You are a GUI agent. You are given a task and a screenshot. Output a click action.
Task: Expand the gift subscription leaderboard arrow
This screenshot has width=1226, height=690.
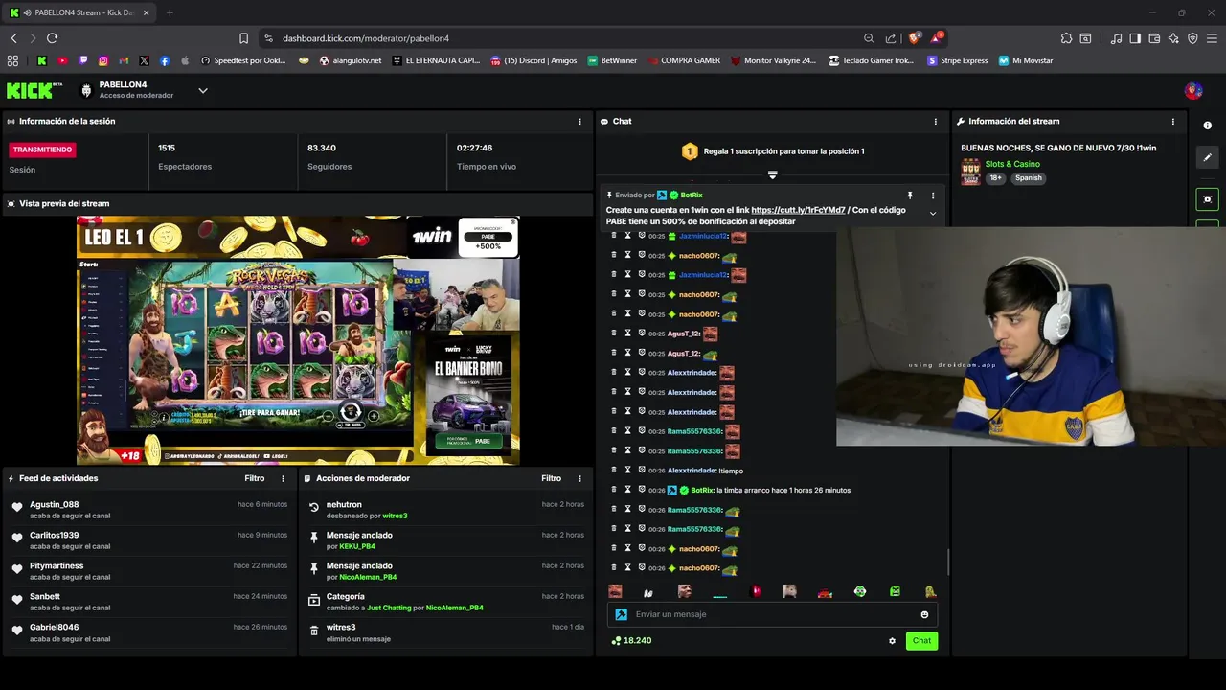click(x=773, y=175)
